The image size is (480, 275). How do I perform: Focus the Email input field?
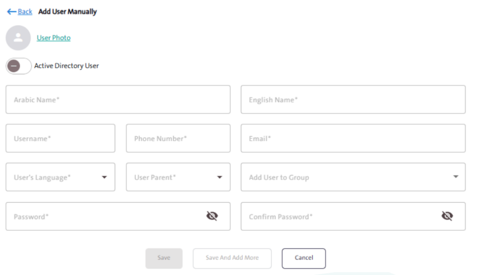(x=353, y=138)
